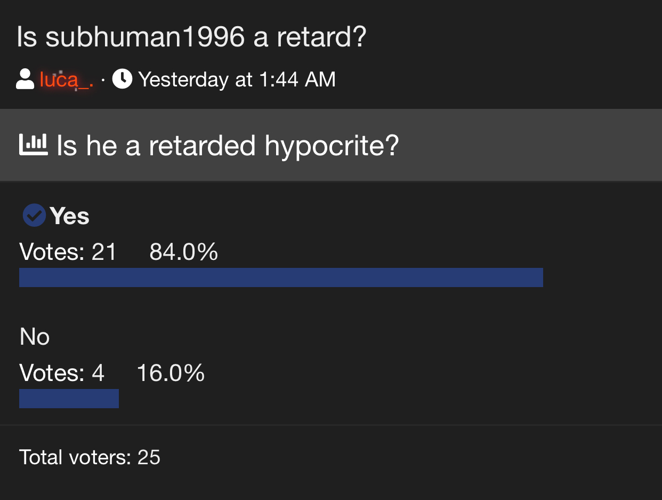Select the No poll option
This screenshot has width=662, height=500.
coord(35,337)
